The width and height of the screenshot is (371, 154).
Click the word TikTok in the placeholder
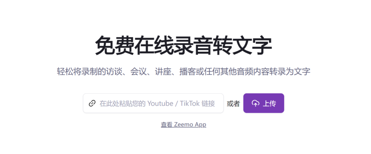point(190,103)
